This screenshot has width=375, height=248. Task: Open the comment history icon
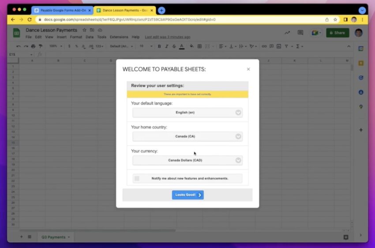(x=300, y=33)
